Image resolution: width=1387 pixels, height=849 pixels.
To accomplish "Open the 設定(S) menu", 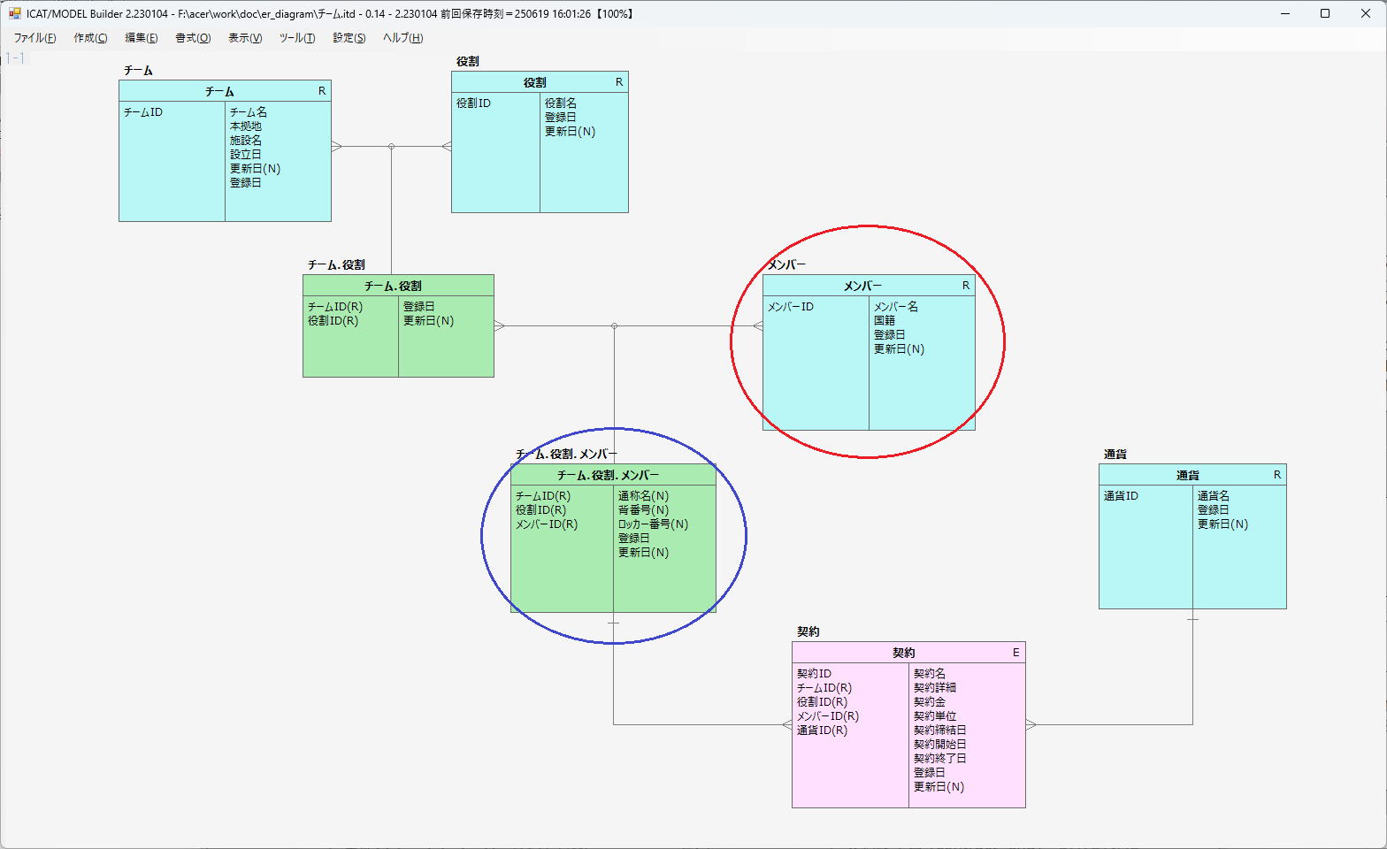I will [x=349, y=38].
